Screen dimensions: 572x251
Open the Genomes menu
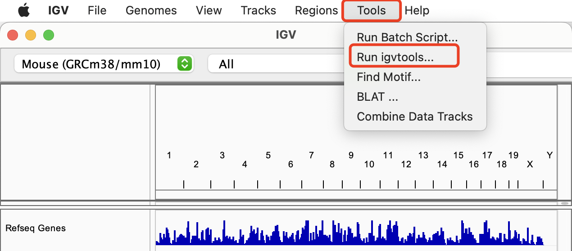(151, 10)
